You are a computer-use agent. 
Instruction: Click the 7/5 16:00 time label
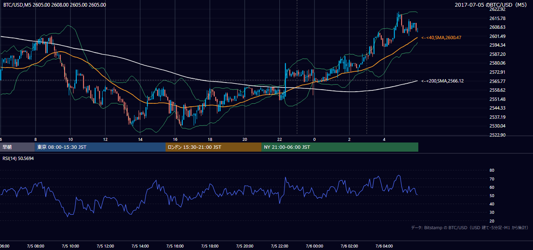click(175, 246)
